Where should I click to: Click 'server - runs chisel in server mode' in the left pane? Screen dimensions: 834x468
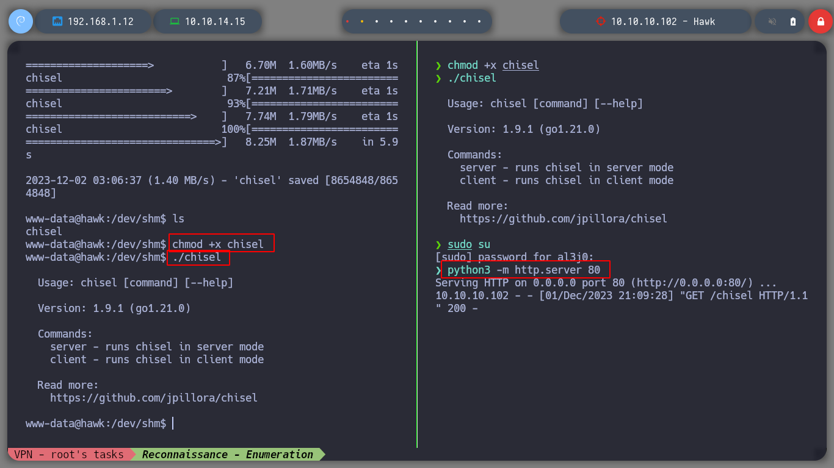157,347
